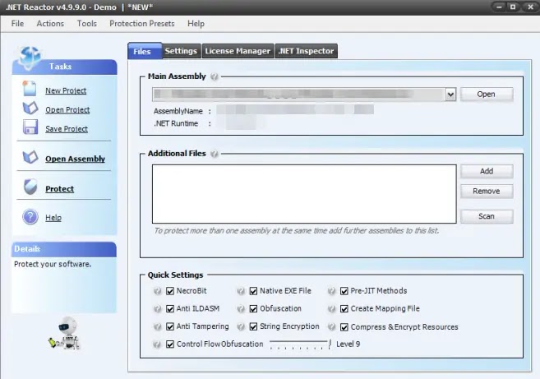Click the help icon next to Additional Files
This screenshot has height=379, width=540.
point(215,154)
